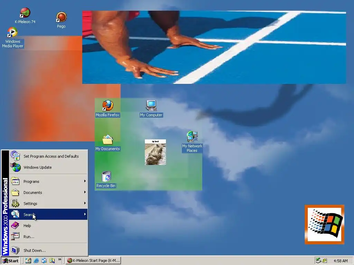Viewport: 354px width, 265px height.
Task: Switch to K-Meleon Start Page taskbar button
Action: click(x=93, y=261)
